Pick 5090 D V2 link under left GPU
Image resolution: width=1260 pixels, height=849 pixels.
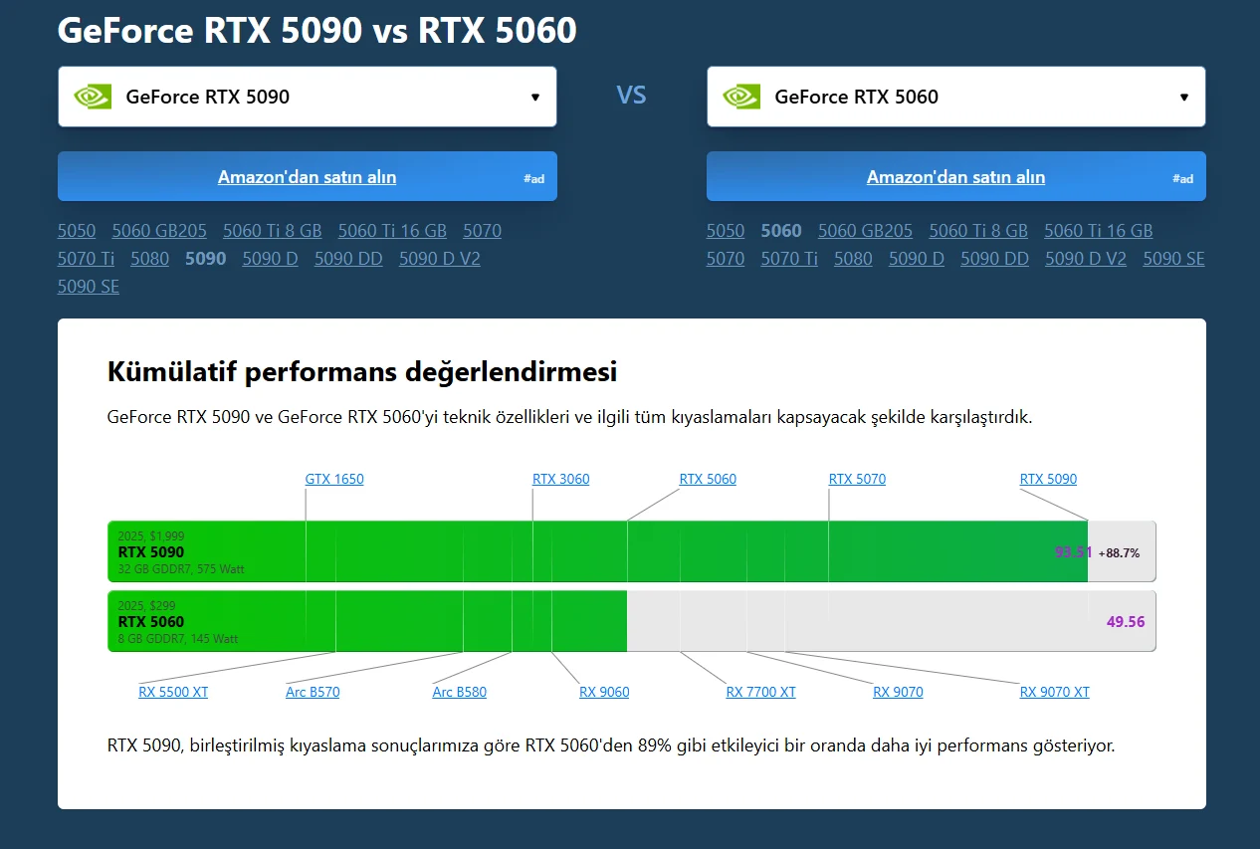click(x=440, y=259)
